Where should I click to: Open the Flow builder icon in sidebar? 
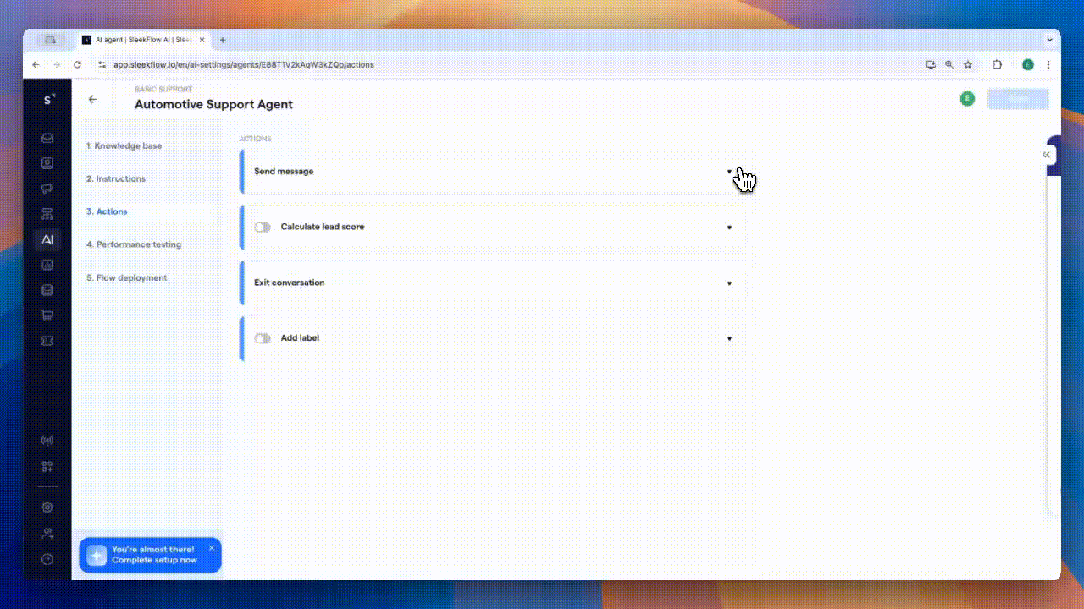coord(47,214)
